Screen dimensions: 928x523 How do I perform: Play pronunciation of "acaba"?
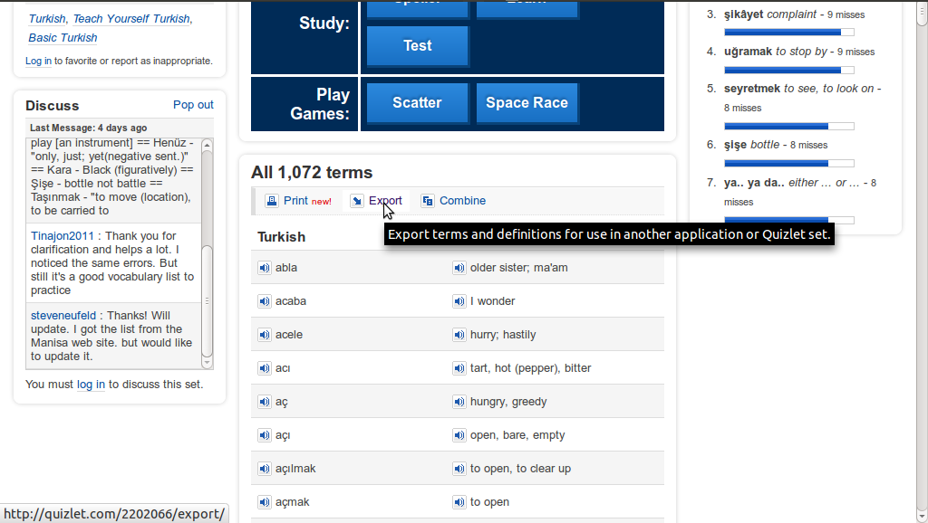click(264, 301)
